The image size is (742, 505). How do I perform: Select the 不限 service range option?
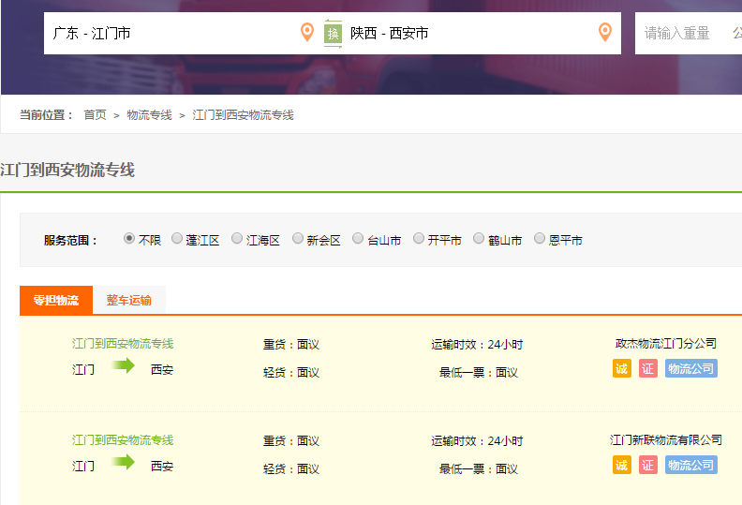point(128,238)
